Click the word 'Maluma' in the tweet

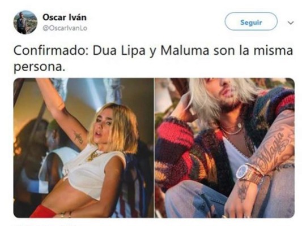pos(185,51)
